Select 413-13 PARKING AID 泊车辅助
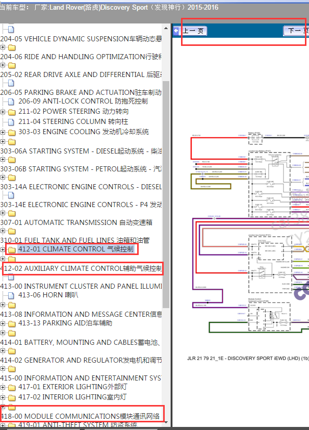This screenshot has width=309, height=430. click(x=65, y=323)
